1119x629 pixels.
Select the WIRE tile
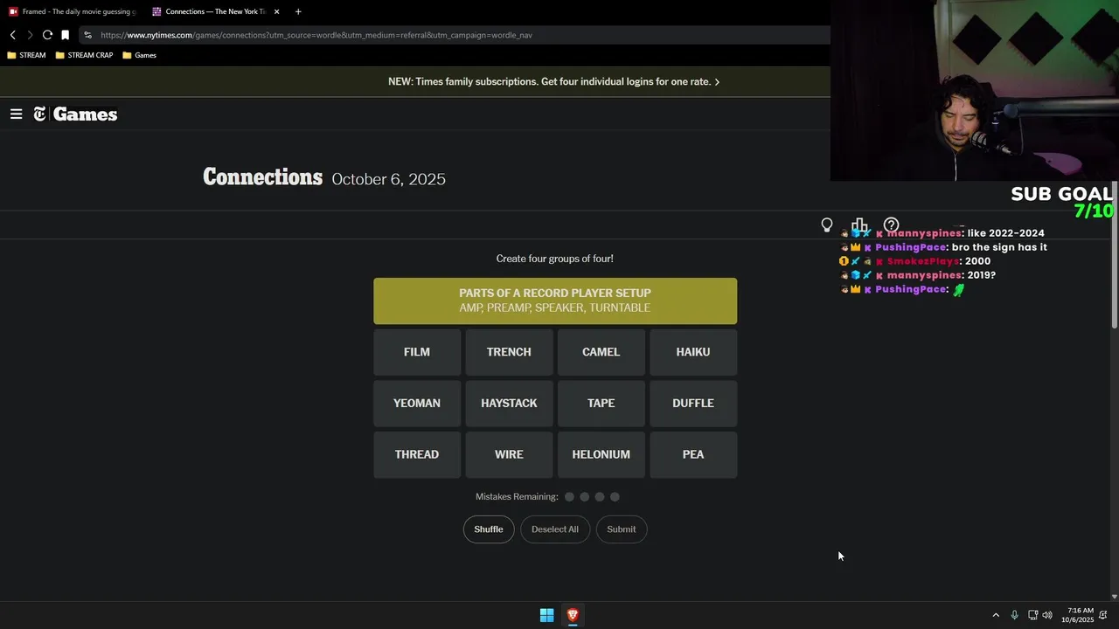[x=509, y=454]
